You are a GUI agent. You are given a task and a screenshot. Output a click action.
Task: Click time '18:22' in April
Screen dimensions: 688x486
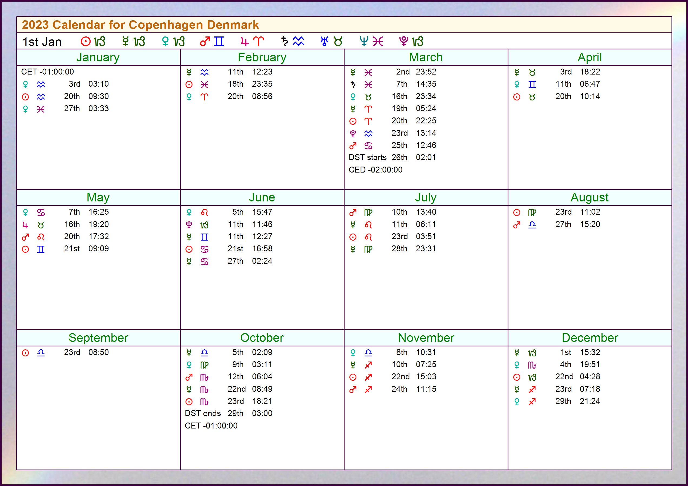(590, 72)
